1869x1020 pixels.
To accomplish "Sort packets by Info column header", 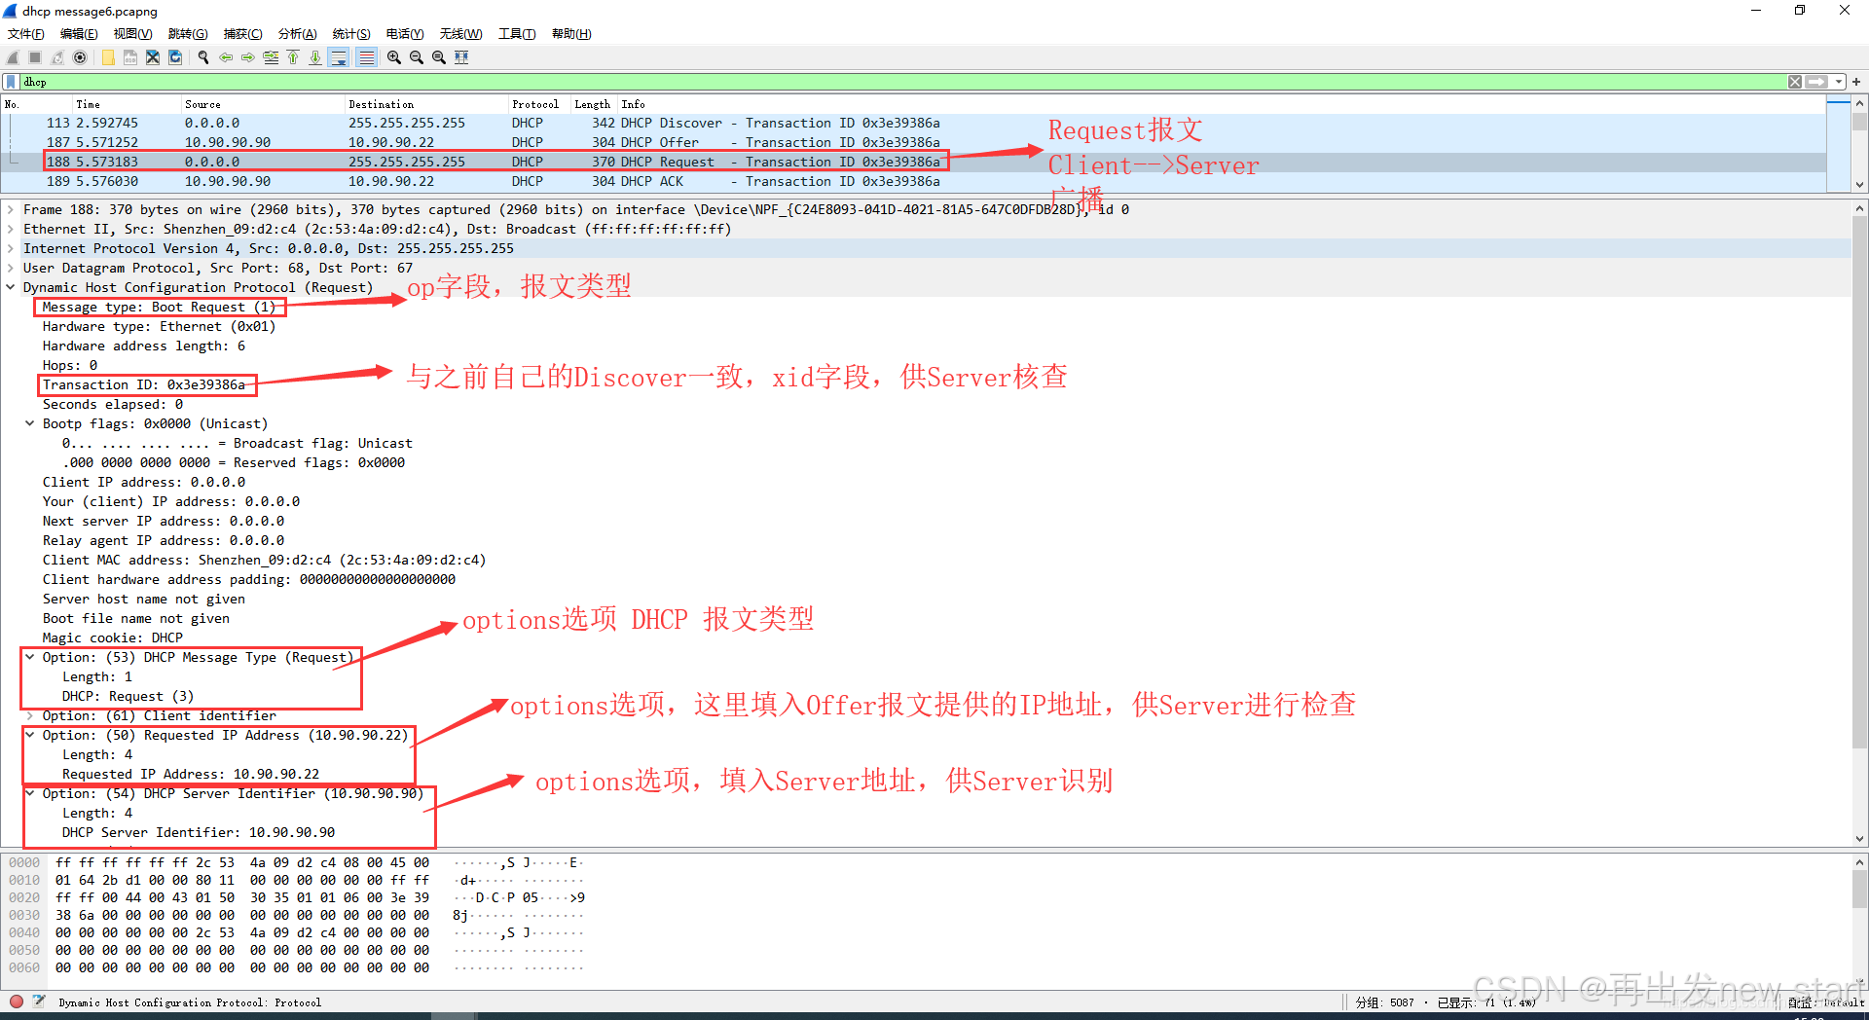I will pyautogui.click(x=1222, y=104).
